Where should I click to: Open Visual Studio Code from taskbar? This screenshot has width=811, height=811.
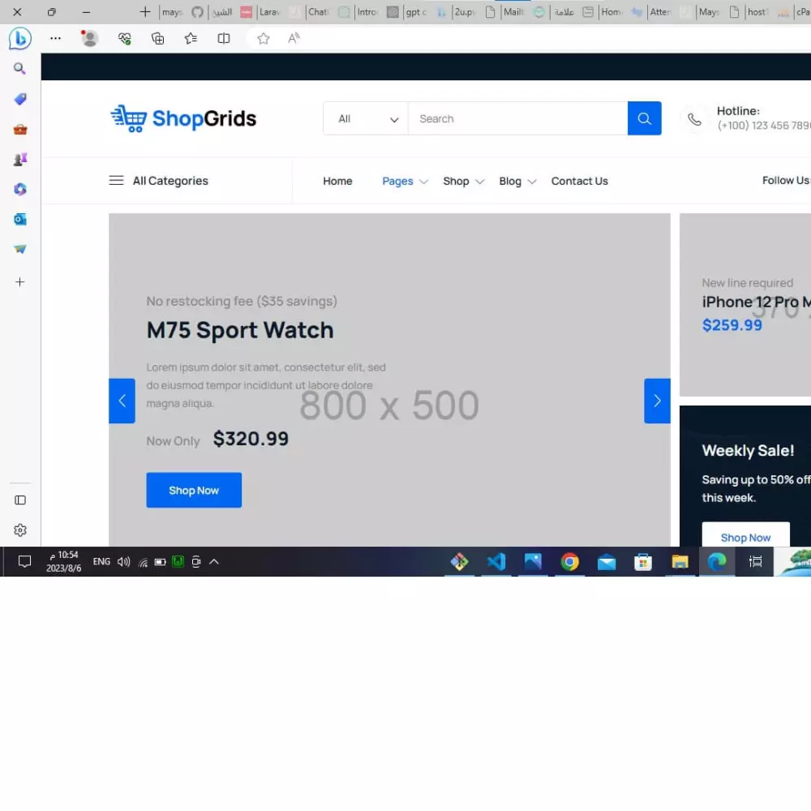[x=496, y=562]
